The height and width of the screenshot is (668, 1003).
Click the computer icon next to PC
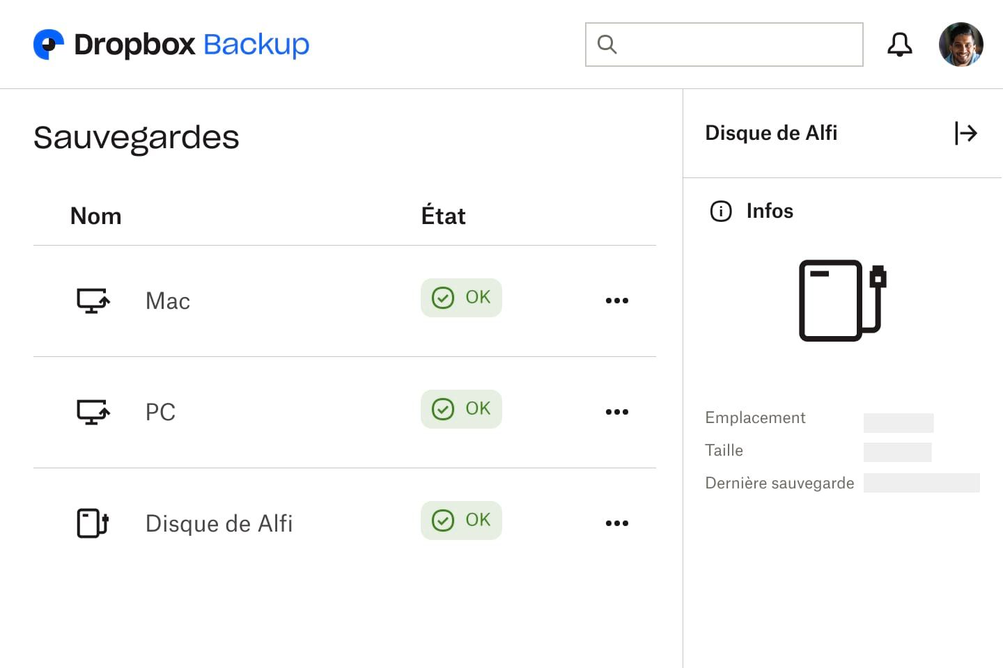point(92,412)
